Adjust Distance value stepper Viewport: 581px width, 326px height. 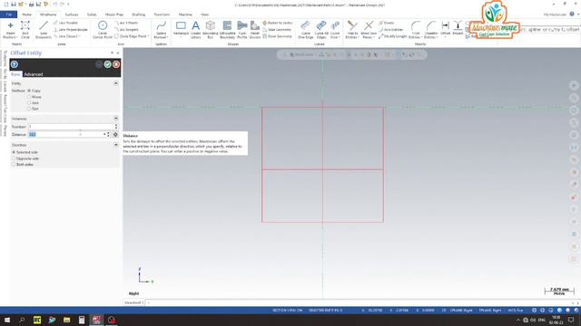[108, 135]
